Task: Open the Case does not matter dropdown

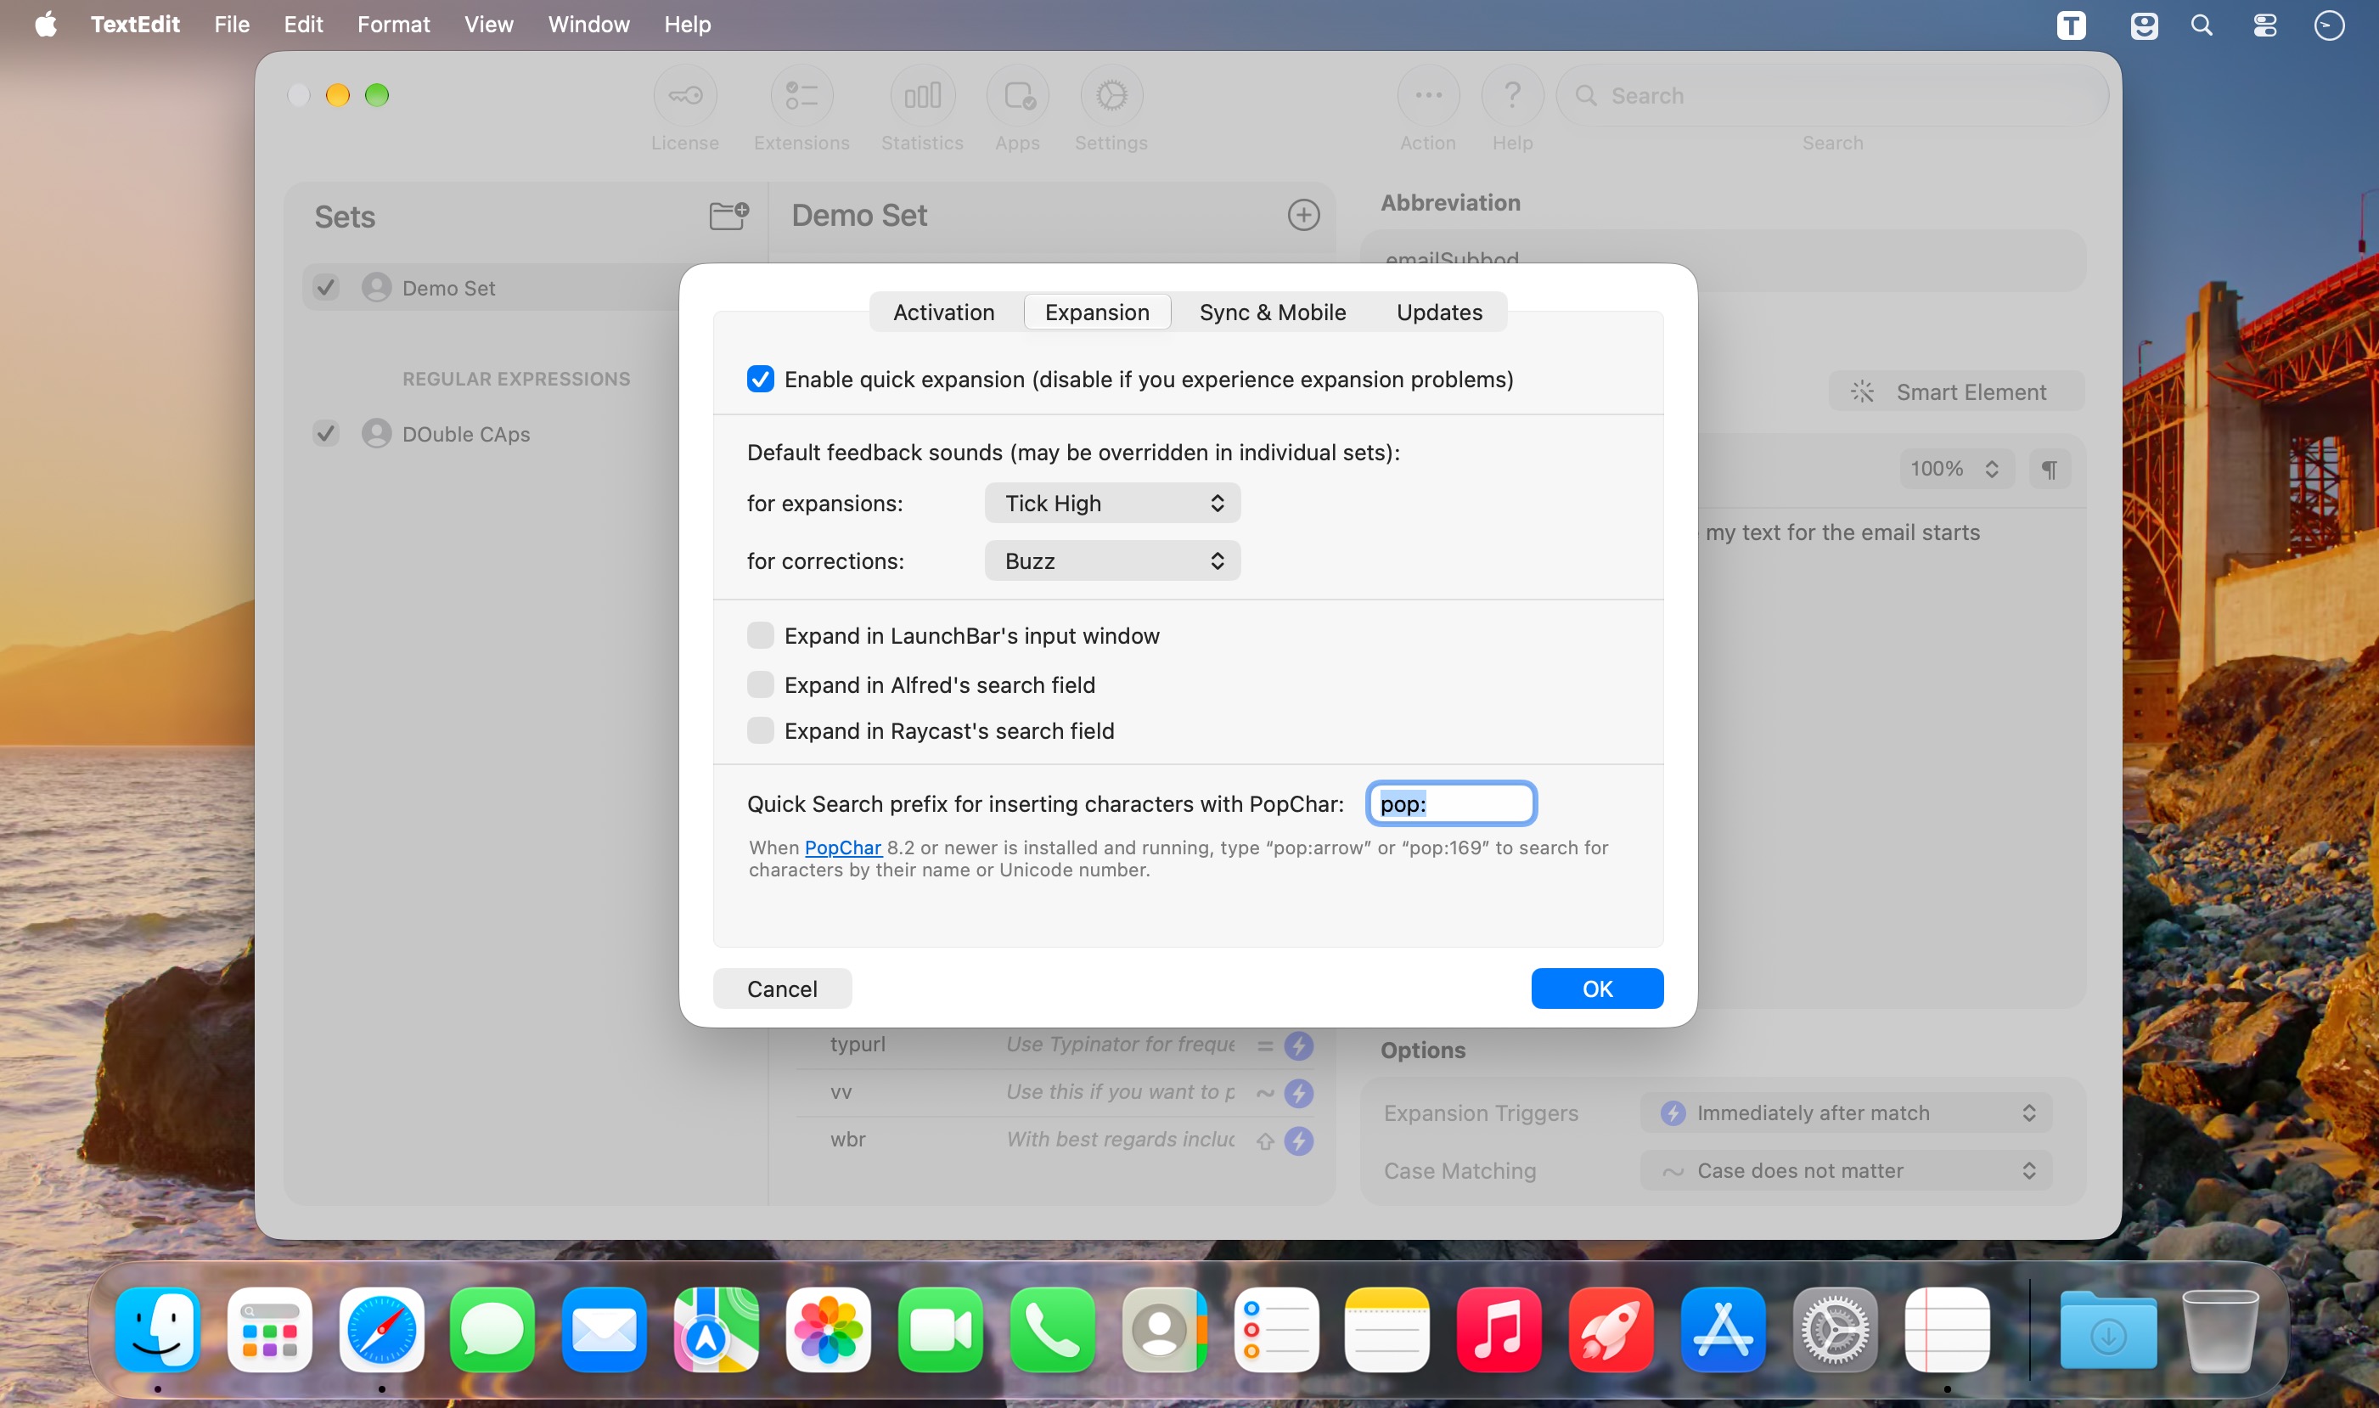Action: 1846,1171
